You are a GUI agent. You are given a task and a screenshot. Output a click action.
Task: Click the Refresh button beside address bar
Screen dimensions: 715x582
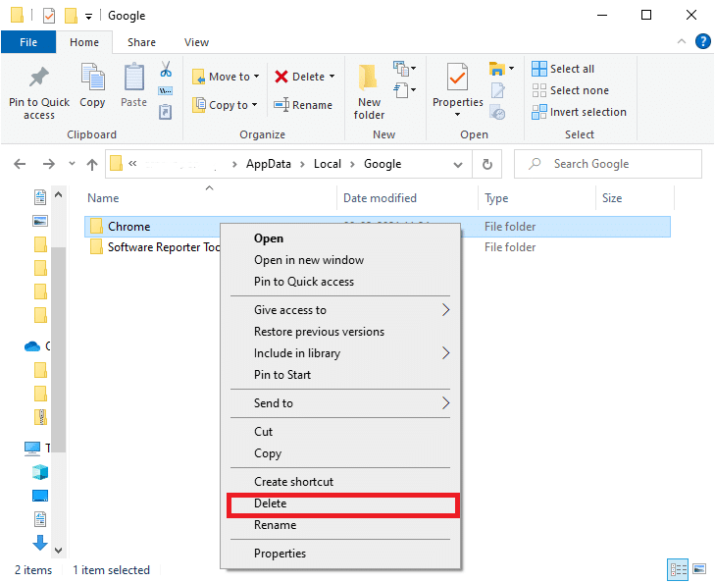[486, 164]
